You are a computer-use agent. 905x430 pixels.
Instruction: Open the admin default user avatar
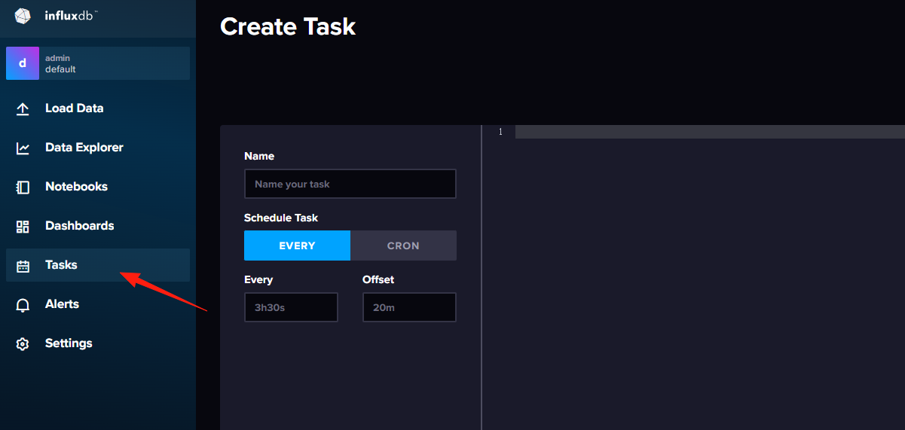click(x=23, y=63)
